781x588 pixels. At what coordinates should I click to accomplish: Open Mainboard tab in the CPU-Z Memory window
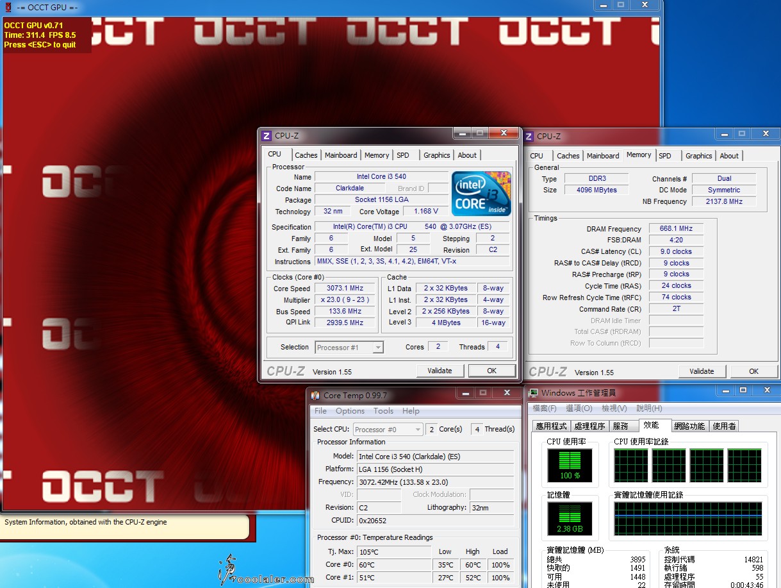click(603, 156)
